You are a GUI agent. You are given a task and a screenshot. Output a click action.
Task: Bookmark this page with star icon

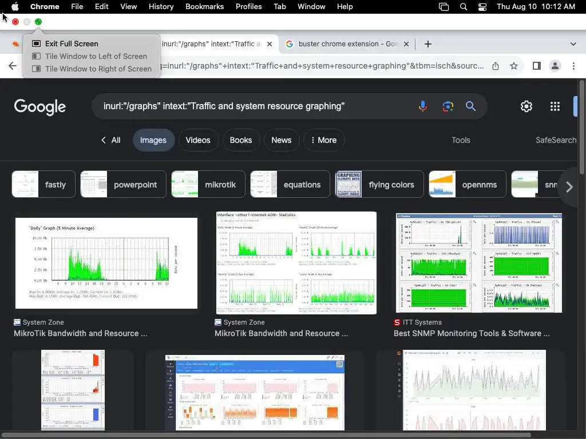pyautogui.click(x=514, y=66)
